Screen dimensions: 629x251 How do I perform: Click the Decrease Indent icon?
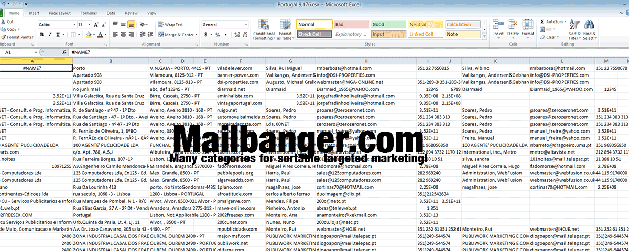pyautogui.click(x=143, y=35)
